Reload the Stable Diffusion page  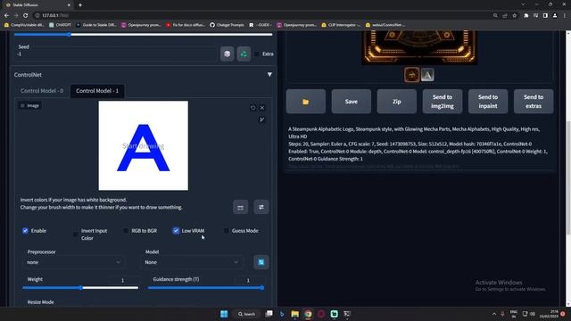click(x=26, y=16)
